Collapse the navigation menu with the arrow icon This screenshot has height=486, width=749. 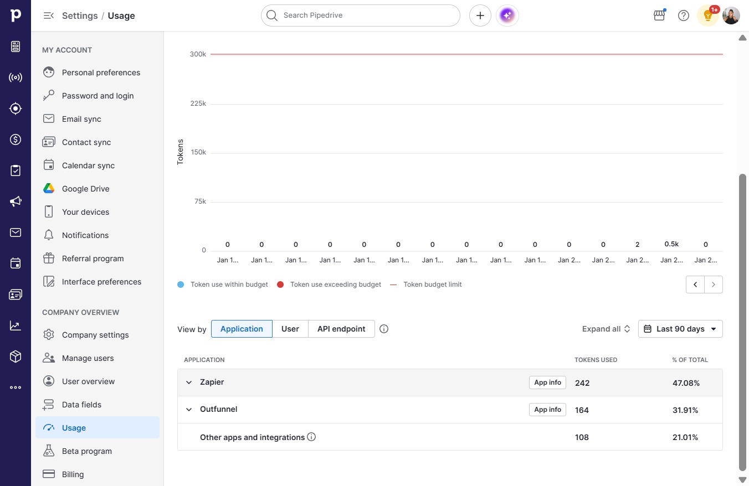click(x=49, y=15)
